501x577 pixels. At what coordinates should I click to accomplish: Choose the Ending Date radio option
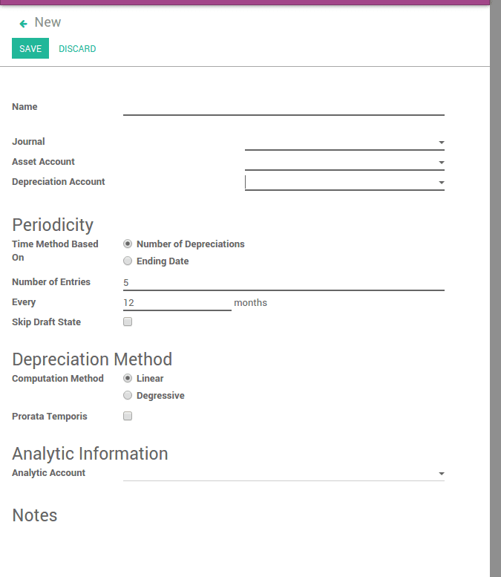pyautogui.click(x=128, y=261)
